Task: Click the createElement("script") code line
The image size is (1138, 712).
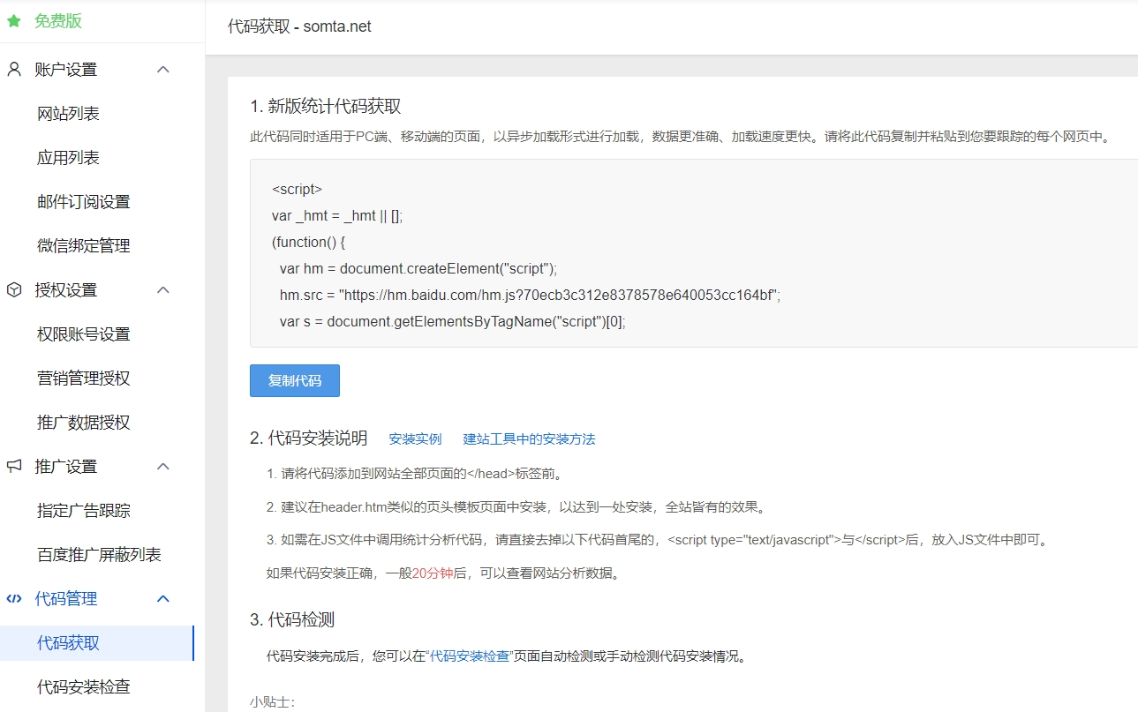Action: click(418, 268)
